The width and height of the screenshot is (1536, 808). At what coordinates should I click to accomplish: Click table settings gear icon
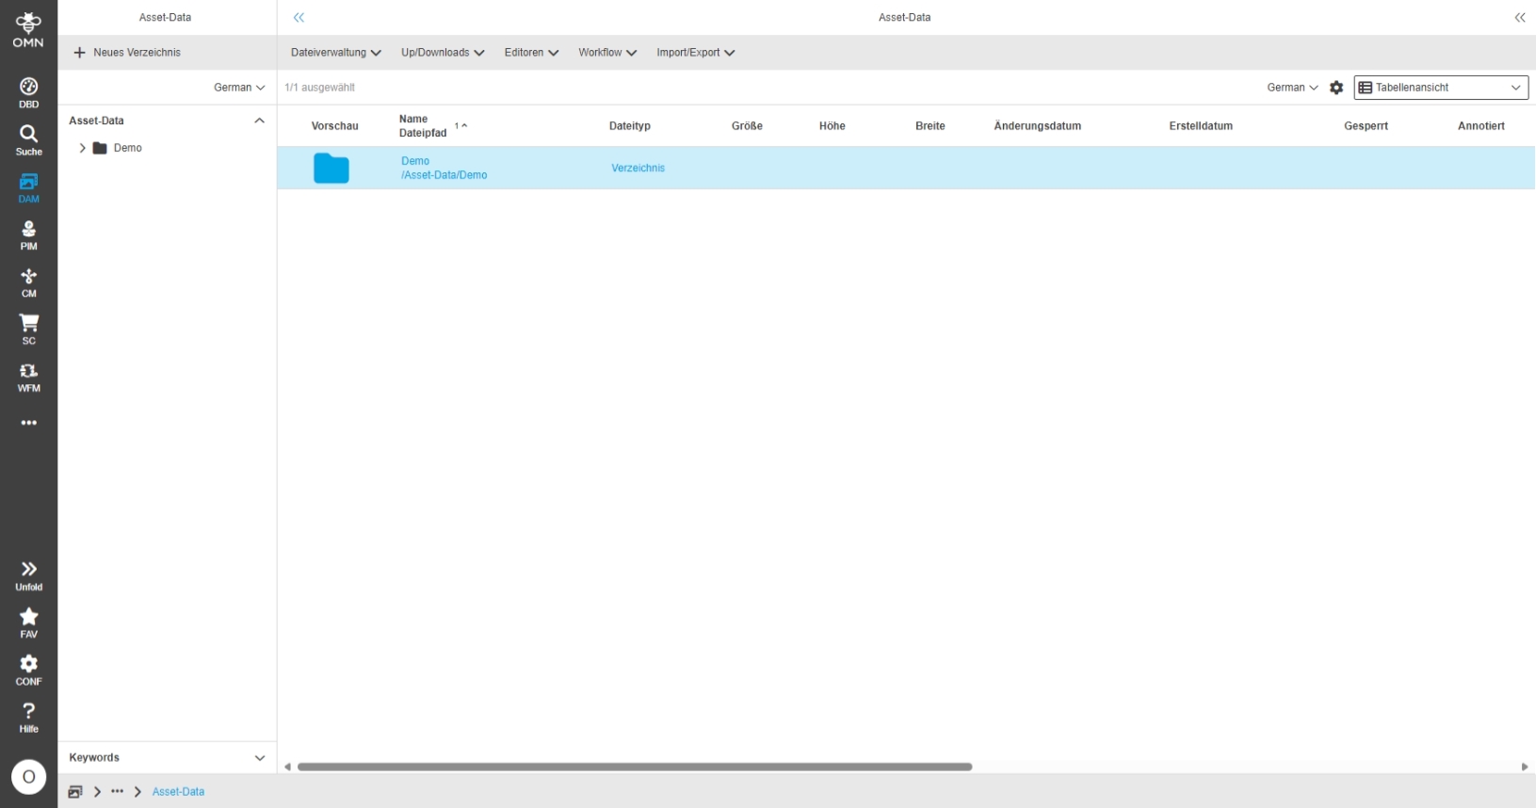click(x=1336, y=88)
